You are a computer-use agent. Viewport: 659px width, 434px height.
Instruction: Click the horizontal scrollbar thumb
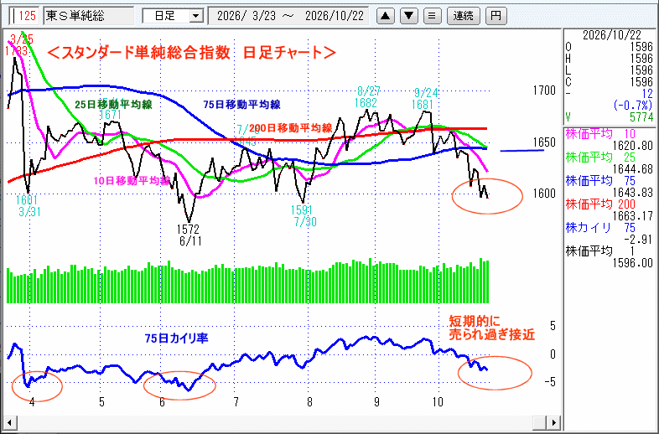click(541, 422)
